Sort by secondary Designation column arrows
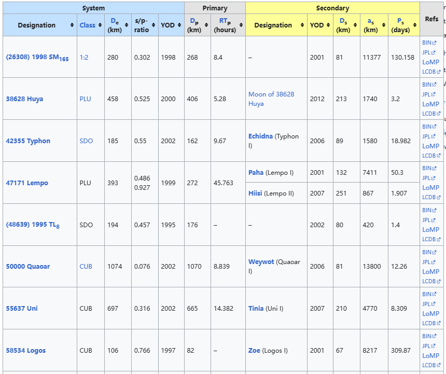The height and width of the screenshot is (374, 446). click(302, 25)
